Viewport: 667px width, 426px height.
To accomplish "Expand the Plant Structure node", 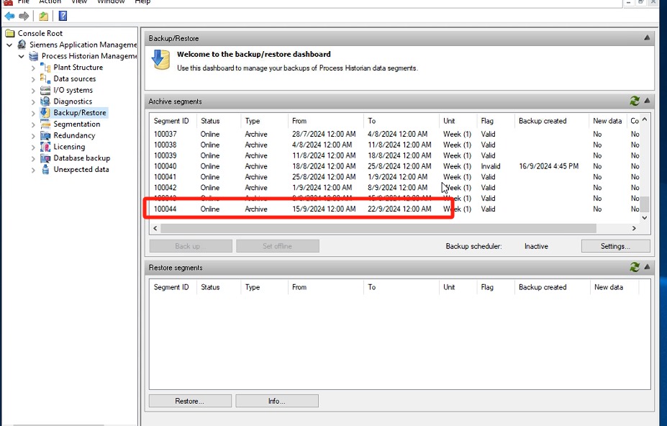I will point(33,68).
